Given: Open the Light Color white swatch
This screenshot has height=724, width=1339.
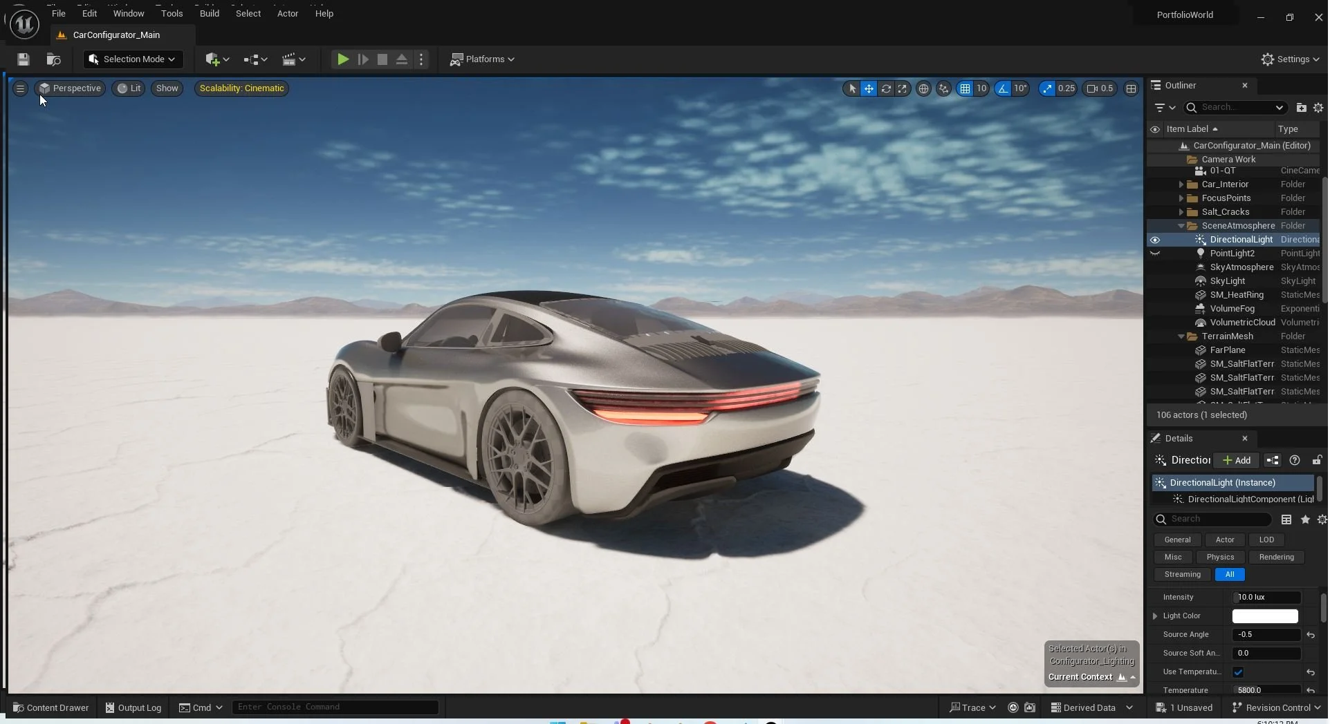Looking at the screenshot, I should pyautogui.click(x=1265, y=616).
